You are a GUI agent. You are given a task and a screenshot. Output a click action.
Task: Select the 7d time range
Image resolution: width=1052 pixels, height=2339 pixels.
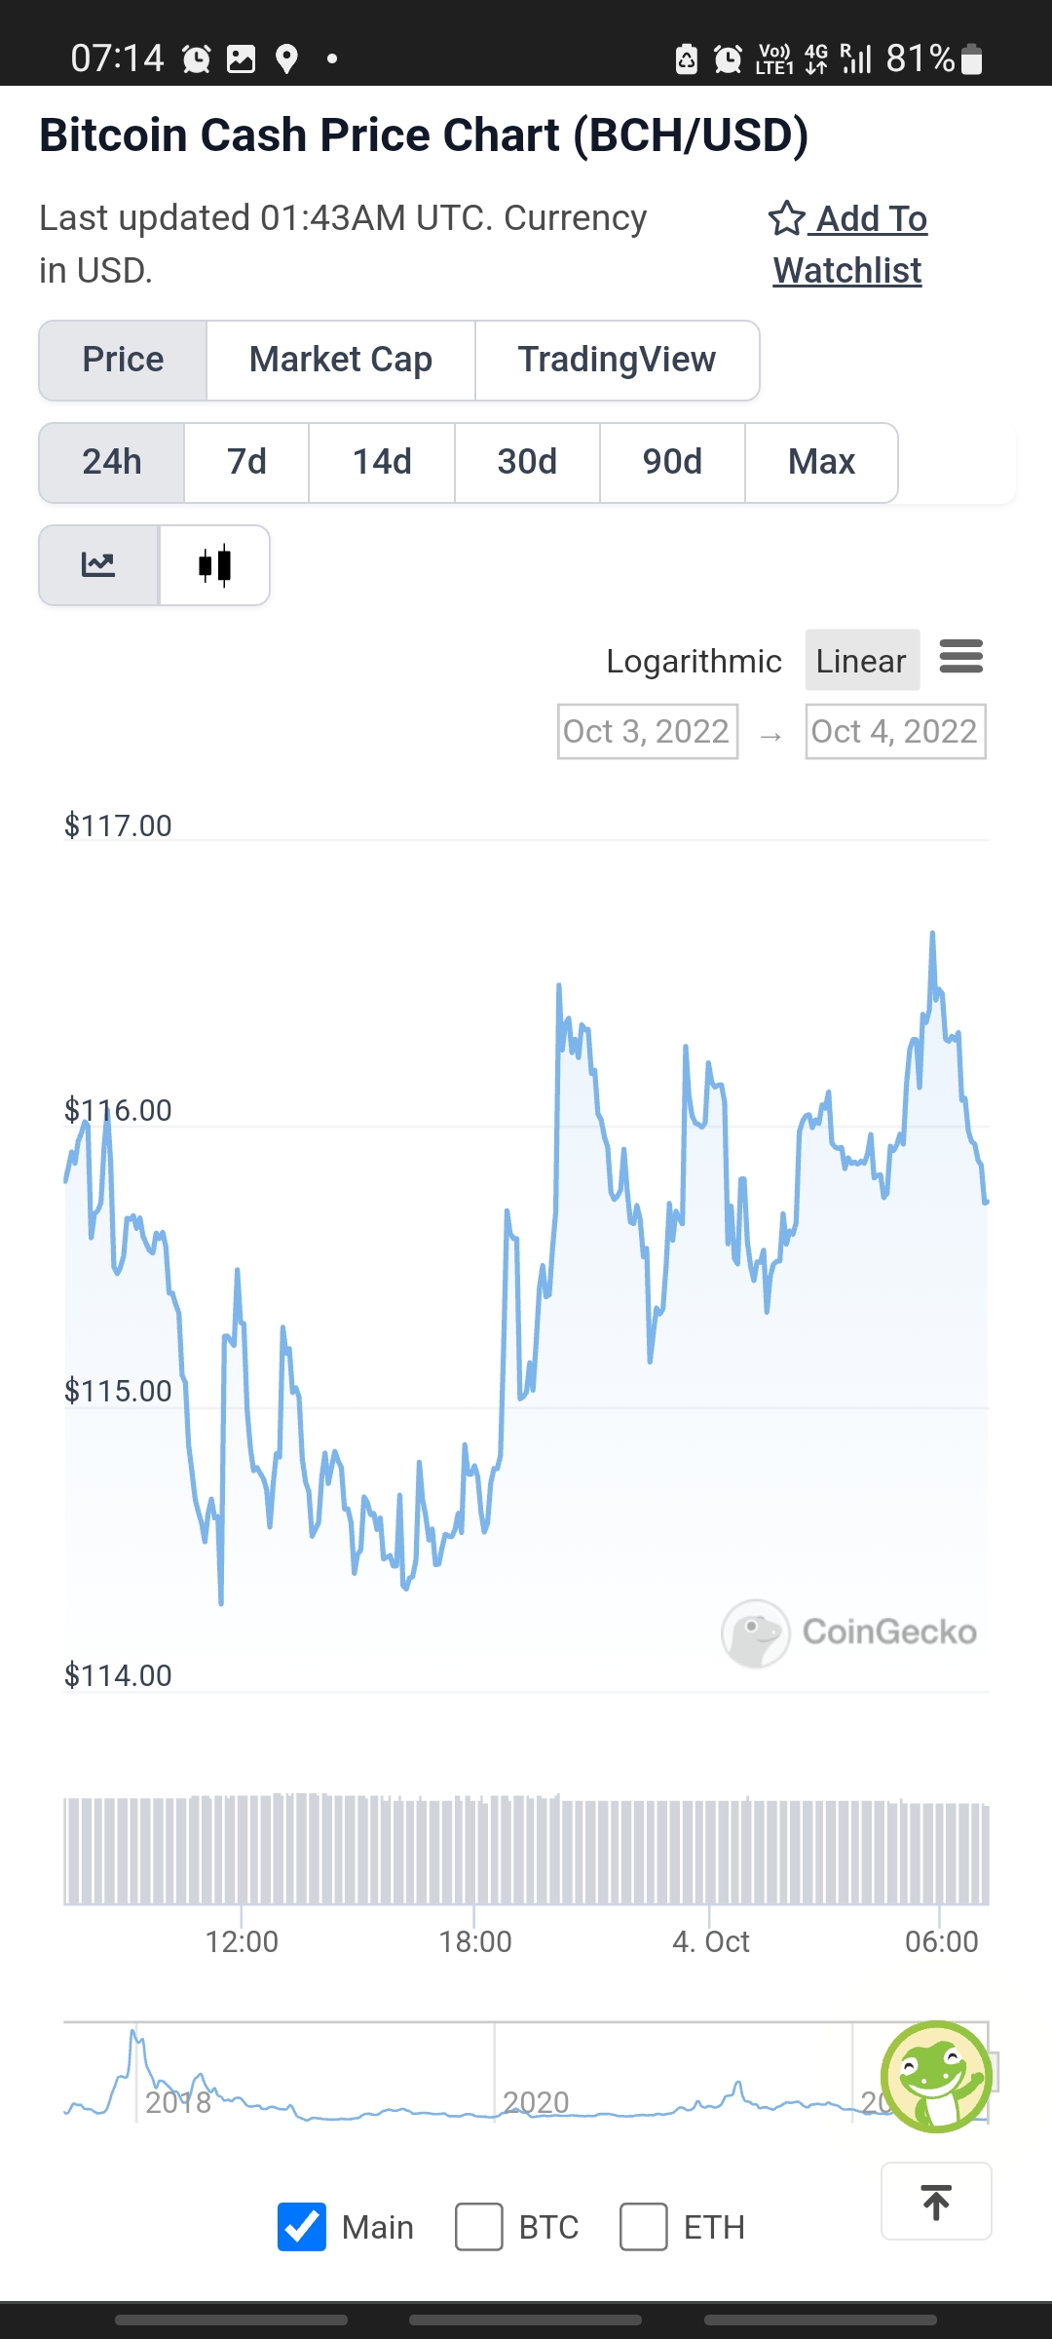point(246,462)
